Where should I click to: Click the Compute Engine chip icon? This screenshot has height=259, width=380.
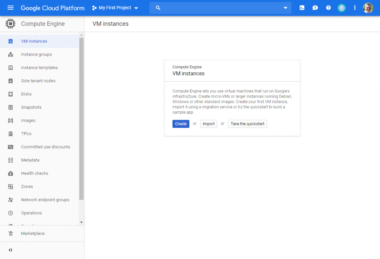[10, 24]
